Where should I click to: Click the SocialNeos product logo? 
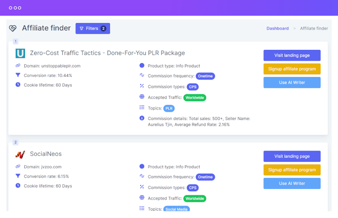click(20, 154)
